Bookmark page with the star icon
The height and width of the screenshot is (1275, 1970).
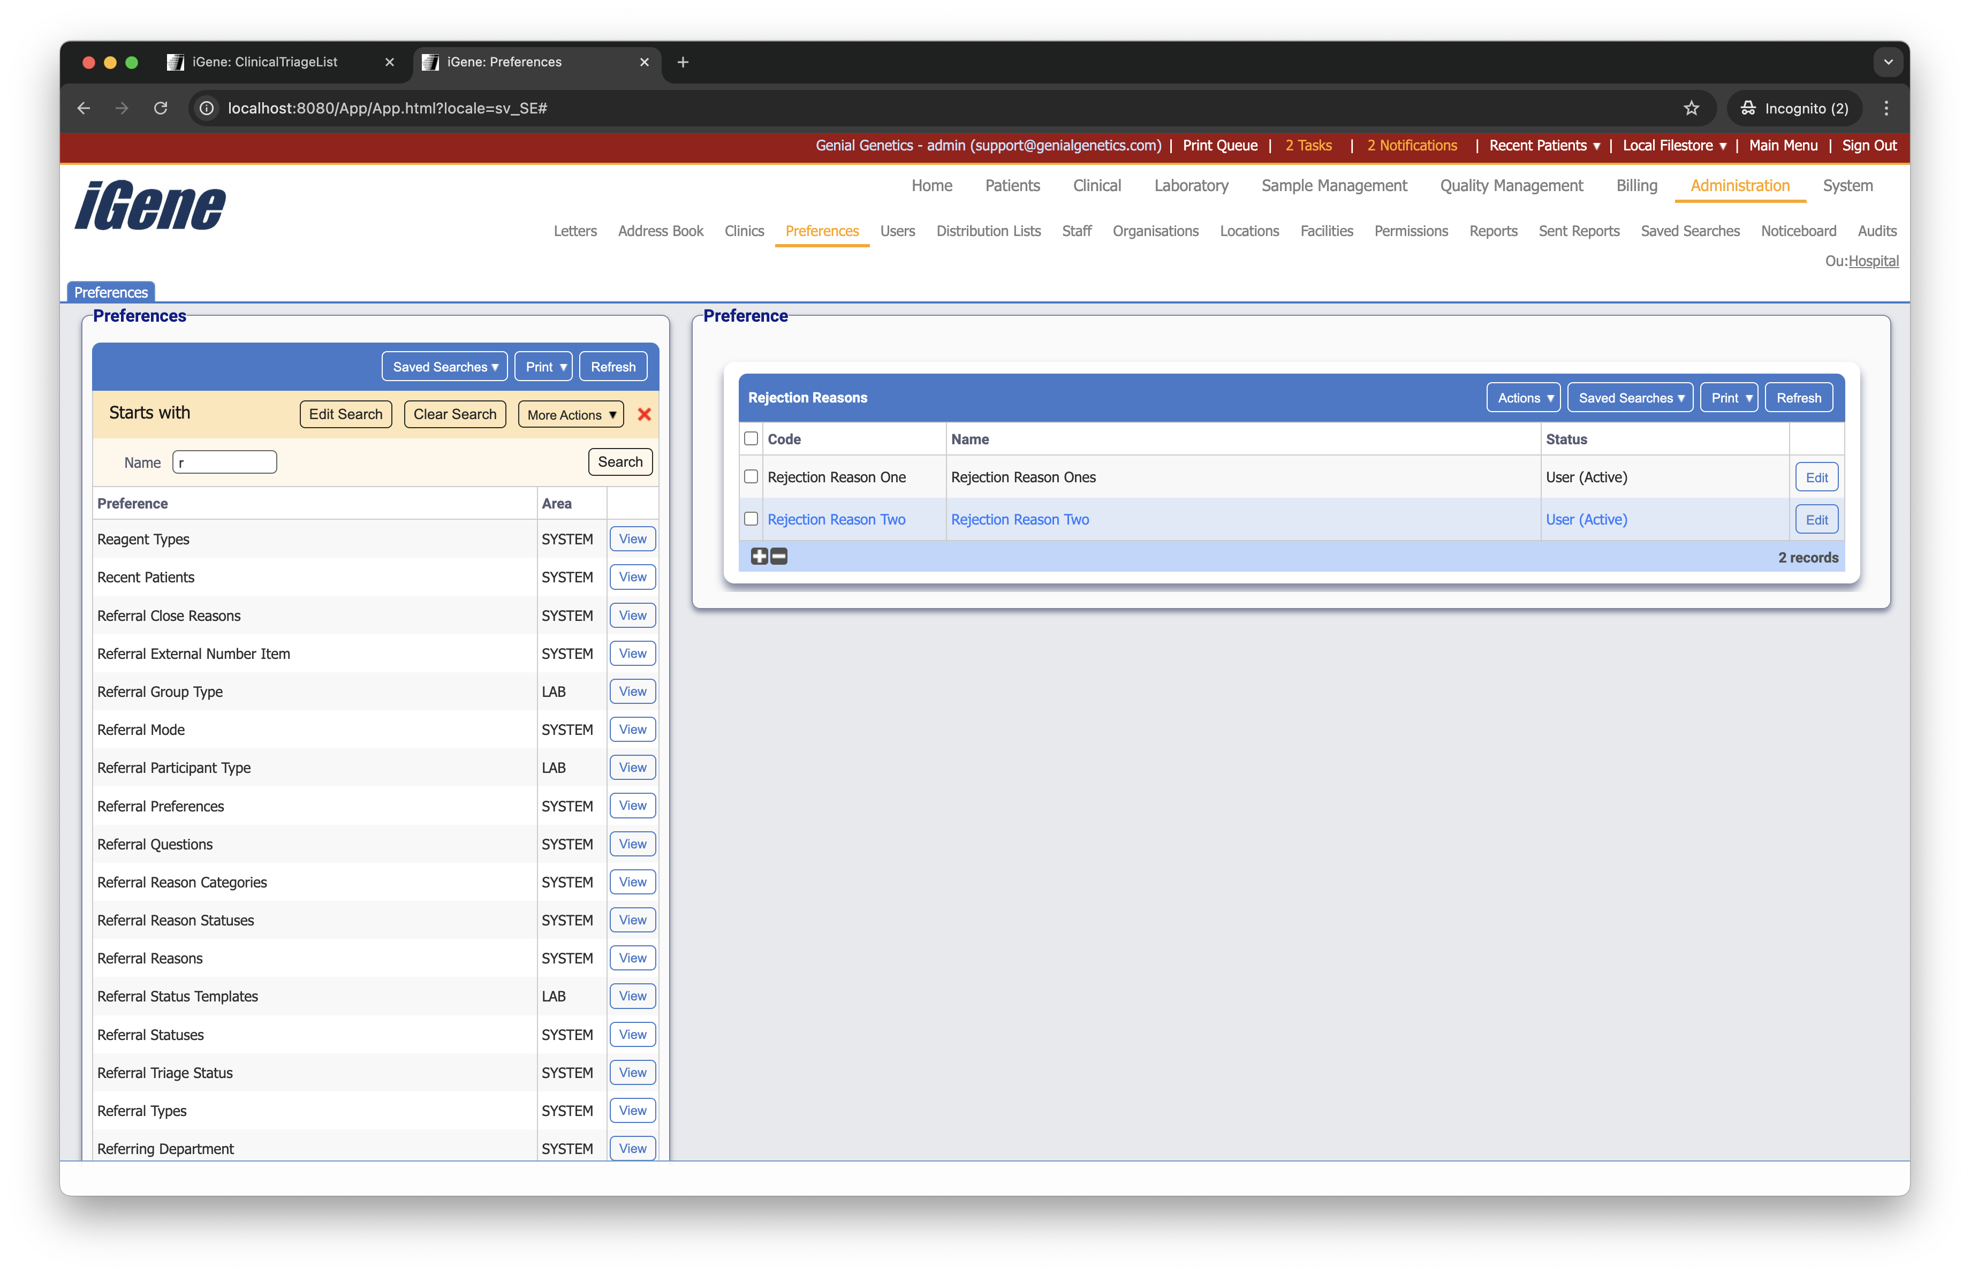coord(1691,108)
